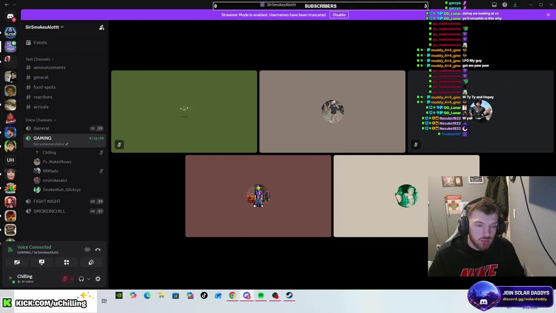The width and height of the screenshot is (556, 313).
Task: Toggle deafen headphones button
Action: [x=81, y=279]
